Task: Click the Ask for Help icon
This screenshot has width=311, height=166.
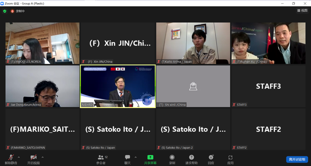Action: [x=191, y=158]
